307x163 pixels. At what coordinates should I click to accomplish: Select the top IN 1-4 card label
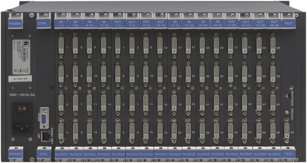pyautogui.click(x=61, y=24)
